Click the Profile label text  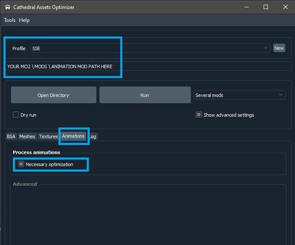[x=19, y=48]
